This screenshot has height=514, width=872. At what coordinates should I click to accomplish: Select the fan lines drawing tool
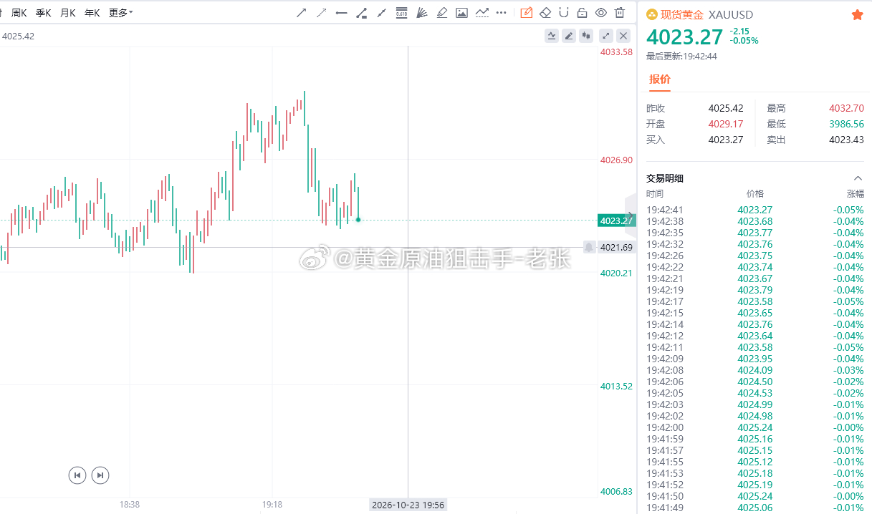pos(422,12)
